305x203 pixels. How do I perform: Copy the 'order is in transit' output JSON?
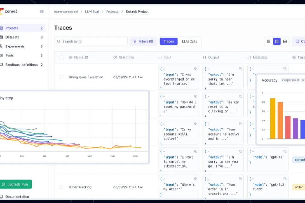click(240, 179)
